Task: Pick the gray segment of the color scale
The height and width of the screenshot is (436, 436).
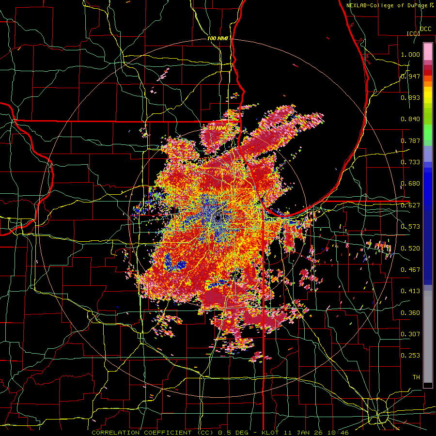Action: pyautogui.click(x=428, y=337)
